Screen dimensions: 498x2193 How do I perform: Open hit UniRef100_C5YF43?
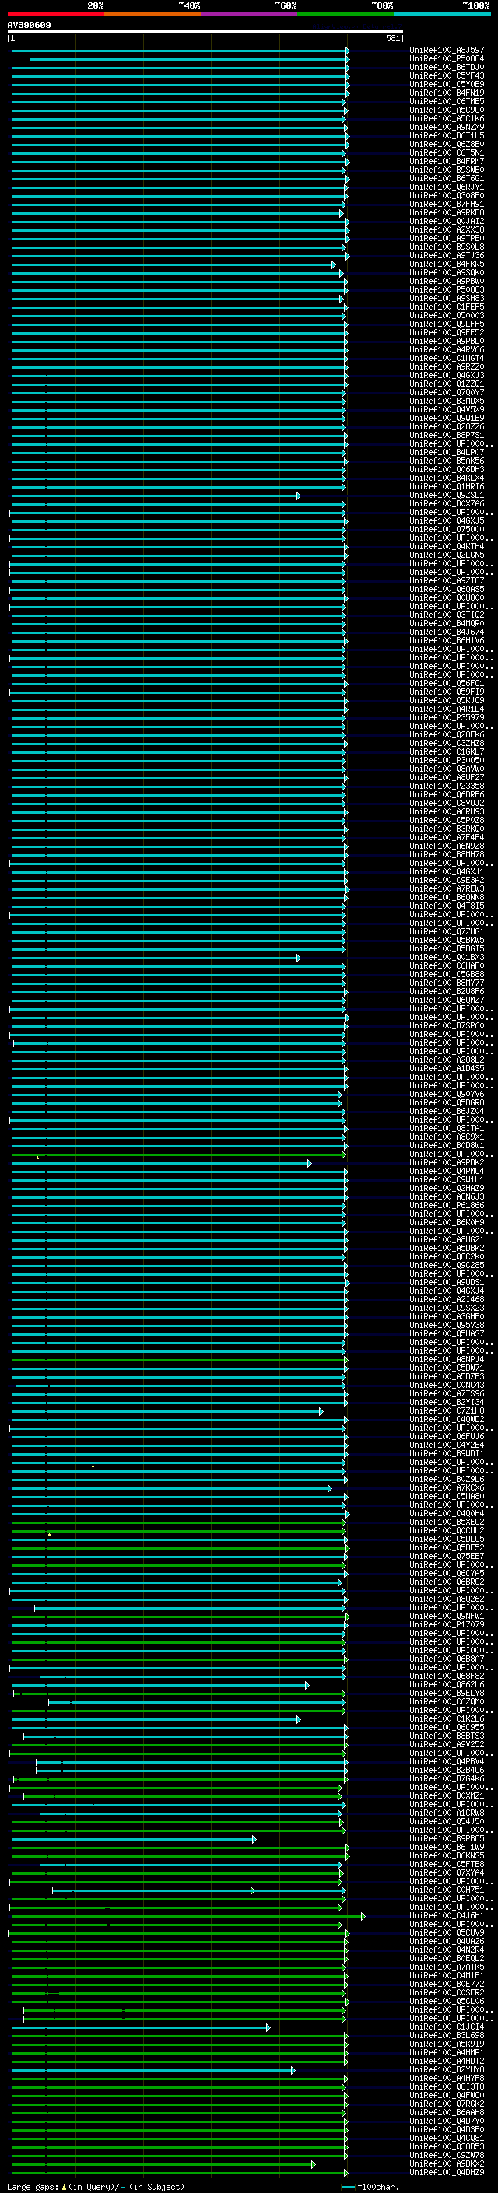point(447,75)
